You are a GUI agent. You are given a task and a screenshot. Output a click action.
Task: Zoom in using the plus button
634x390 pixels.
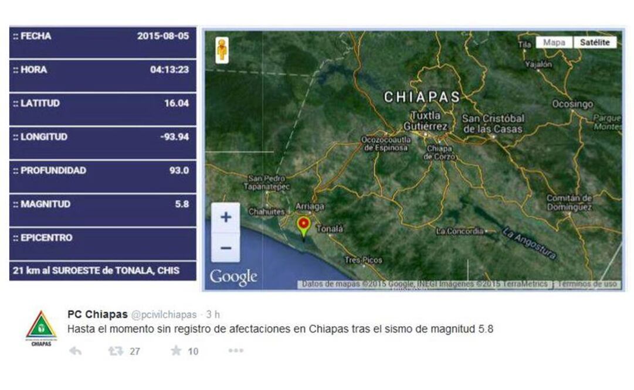pyautogui.click(x=226, y=217)
